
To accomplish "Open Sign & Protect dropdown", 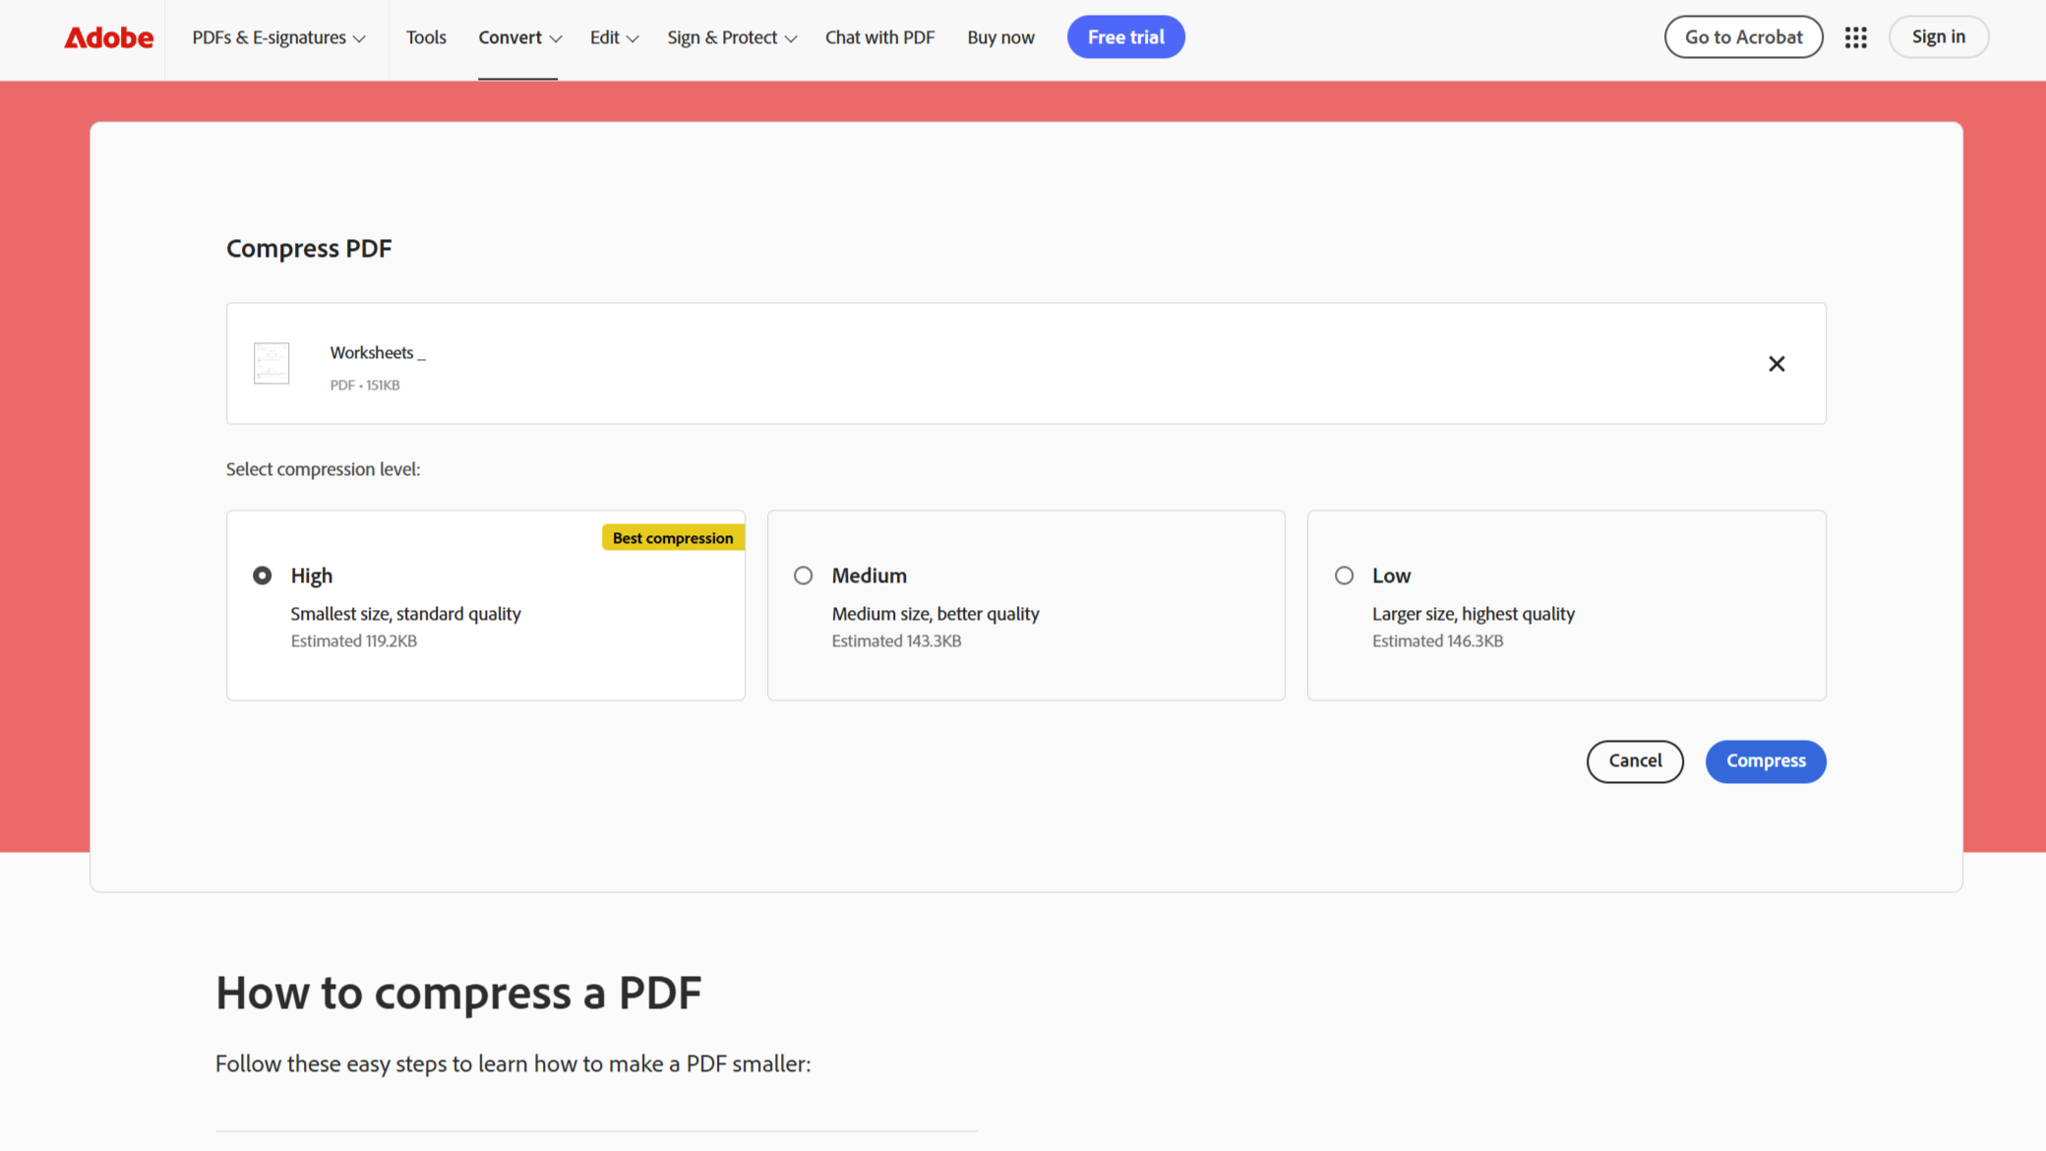I will [731, 36].
